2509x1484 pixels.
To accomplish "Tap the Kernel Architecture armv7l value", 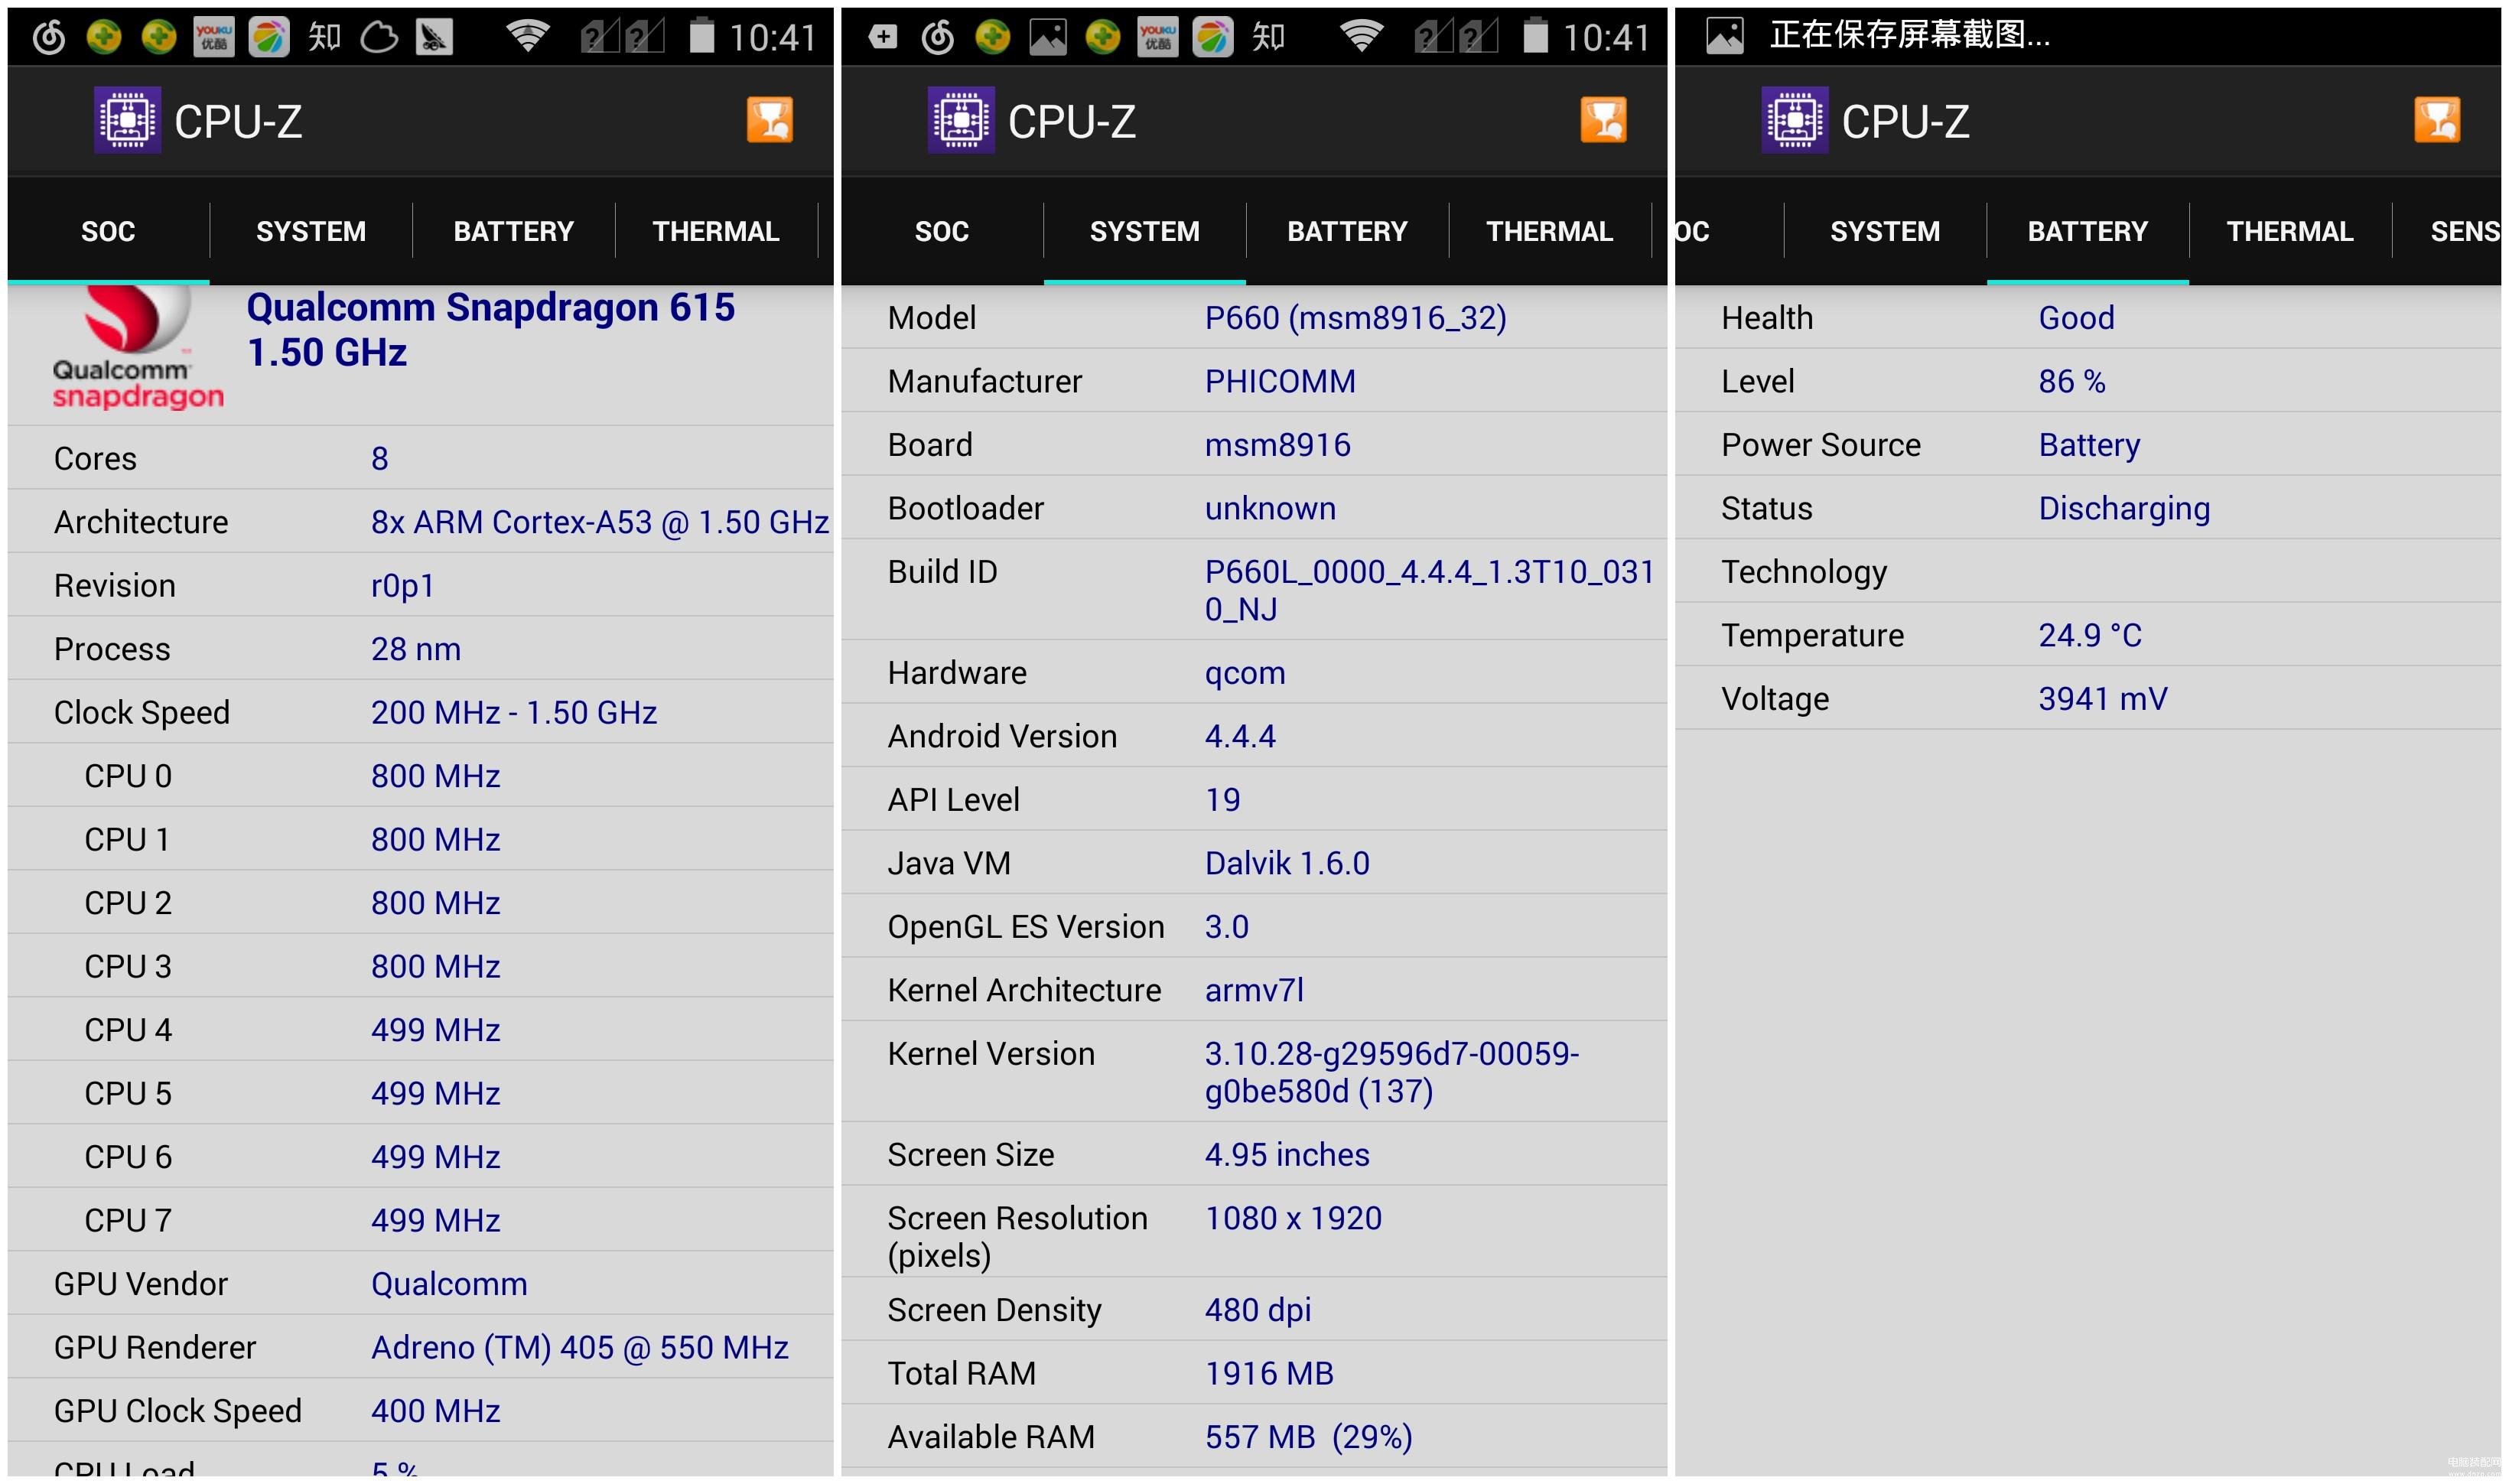I will pos(1254,989).
